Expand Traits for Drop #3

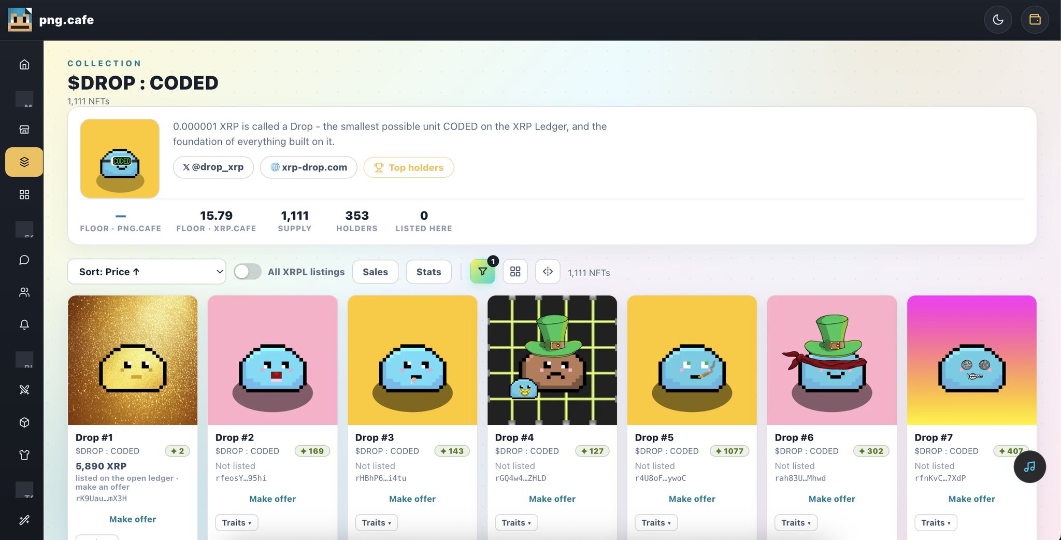pyautogui.click(x=377, y=522)
